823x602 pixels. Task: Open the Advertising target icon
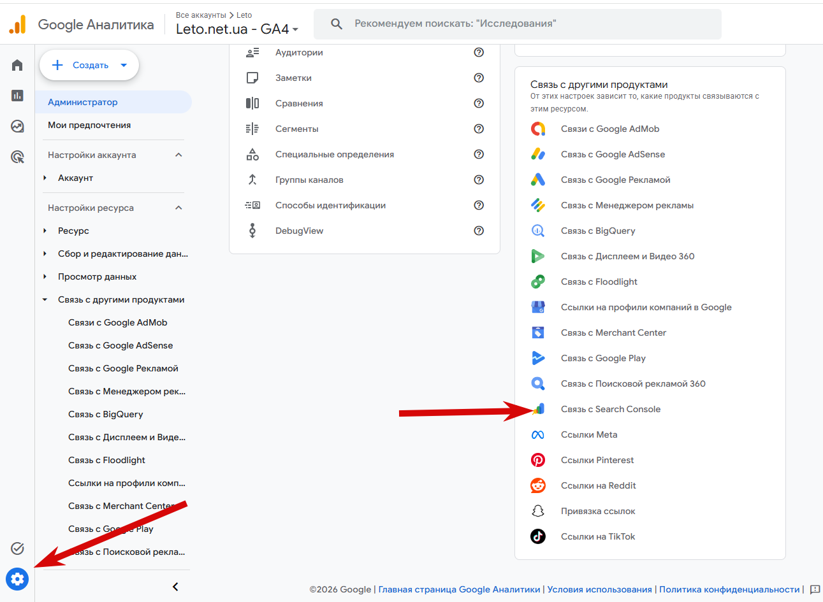tap(17, 157)
